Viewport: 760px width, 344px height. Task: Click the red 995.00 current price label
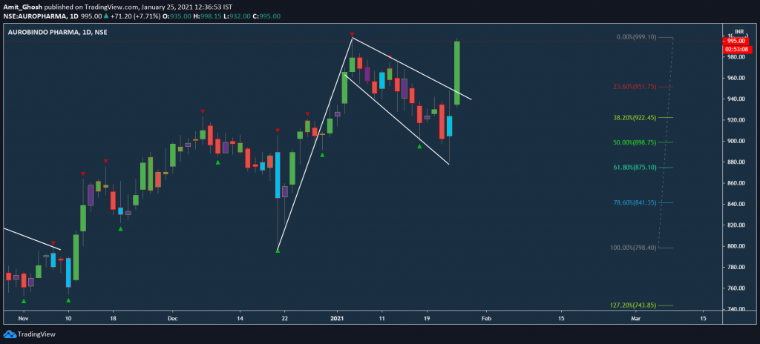click(x=738, y=42)
